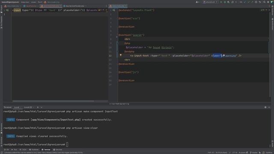Open the Services tool window
274x154 pixels.
(58, 150)
